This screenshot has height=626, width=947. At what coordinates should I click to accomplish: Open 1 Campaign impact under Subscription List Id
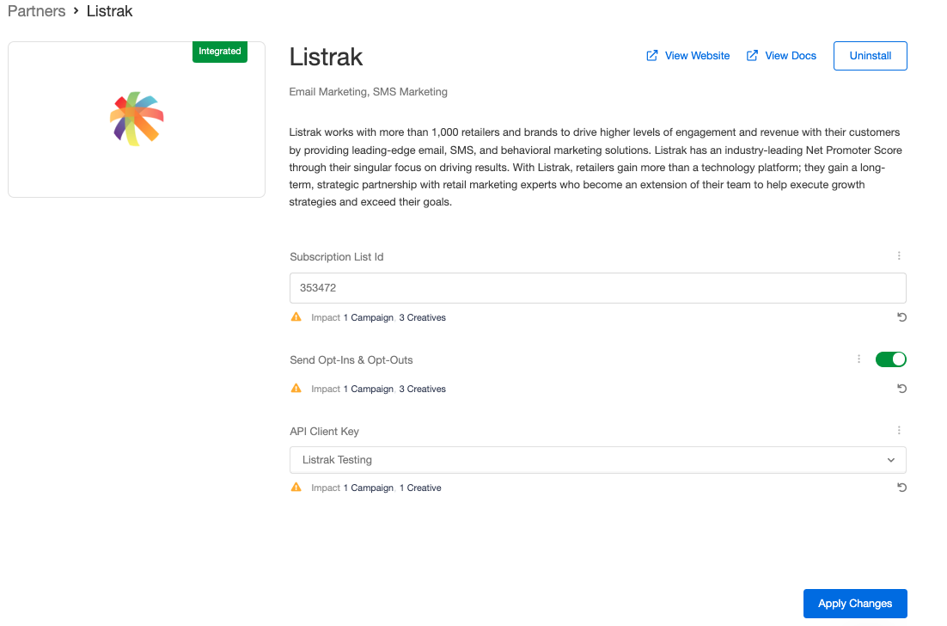pyautogui.click(x=369, y=318)
